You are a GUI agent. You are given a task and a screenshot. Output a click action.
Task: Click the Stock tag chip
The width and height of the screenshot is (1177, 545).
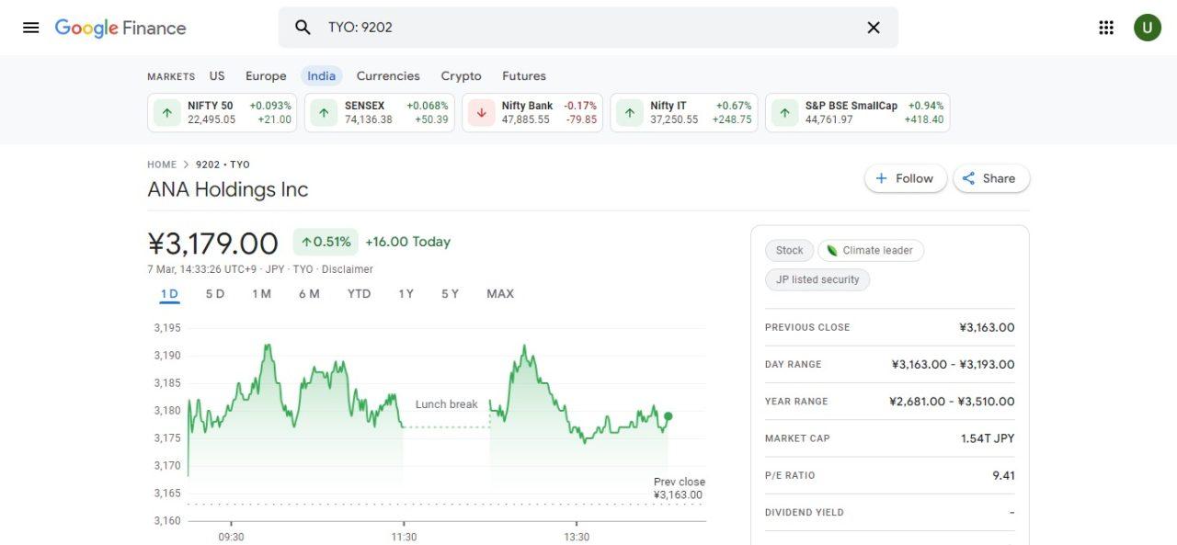790,250
